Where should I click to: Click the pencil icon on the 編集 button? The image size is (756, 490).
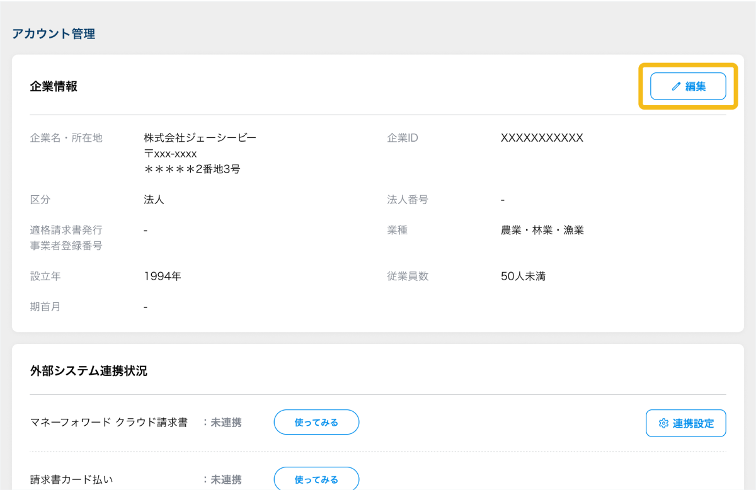pos(676,87)
